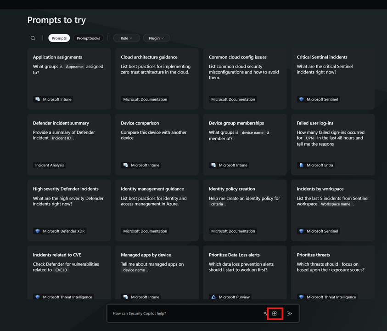Screen dimensions: 387x331
Task: Click Entra icon on Failed user log-ins
Action: tap(301, 165)
